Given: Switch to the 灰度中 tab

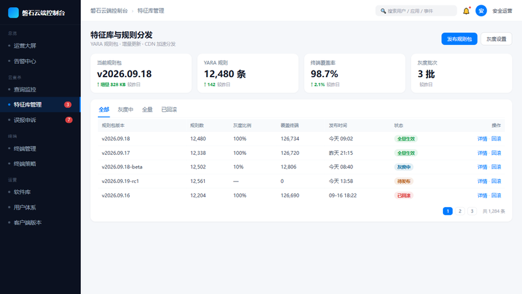Looking at the screenshot, I should point(125,110).
